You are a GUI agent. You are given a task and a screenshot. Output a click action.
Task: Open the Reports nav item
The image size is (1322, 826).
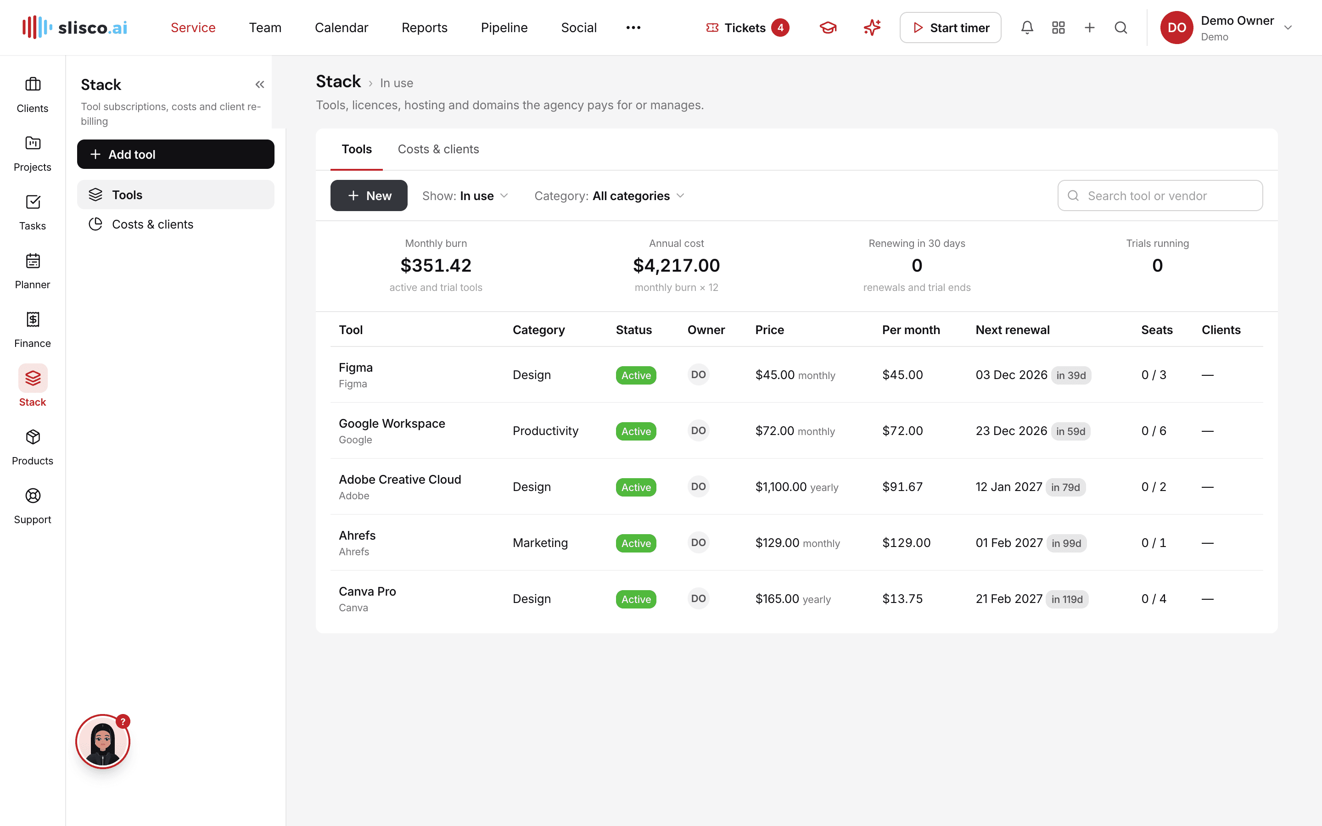(425, 28)
